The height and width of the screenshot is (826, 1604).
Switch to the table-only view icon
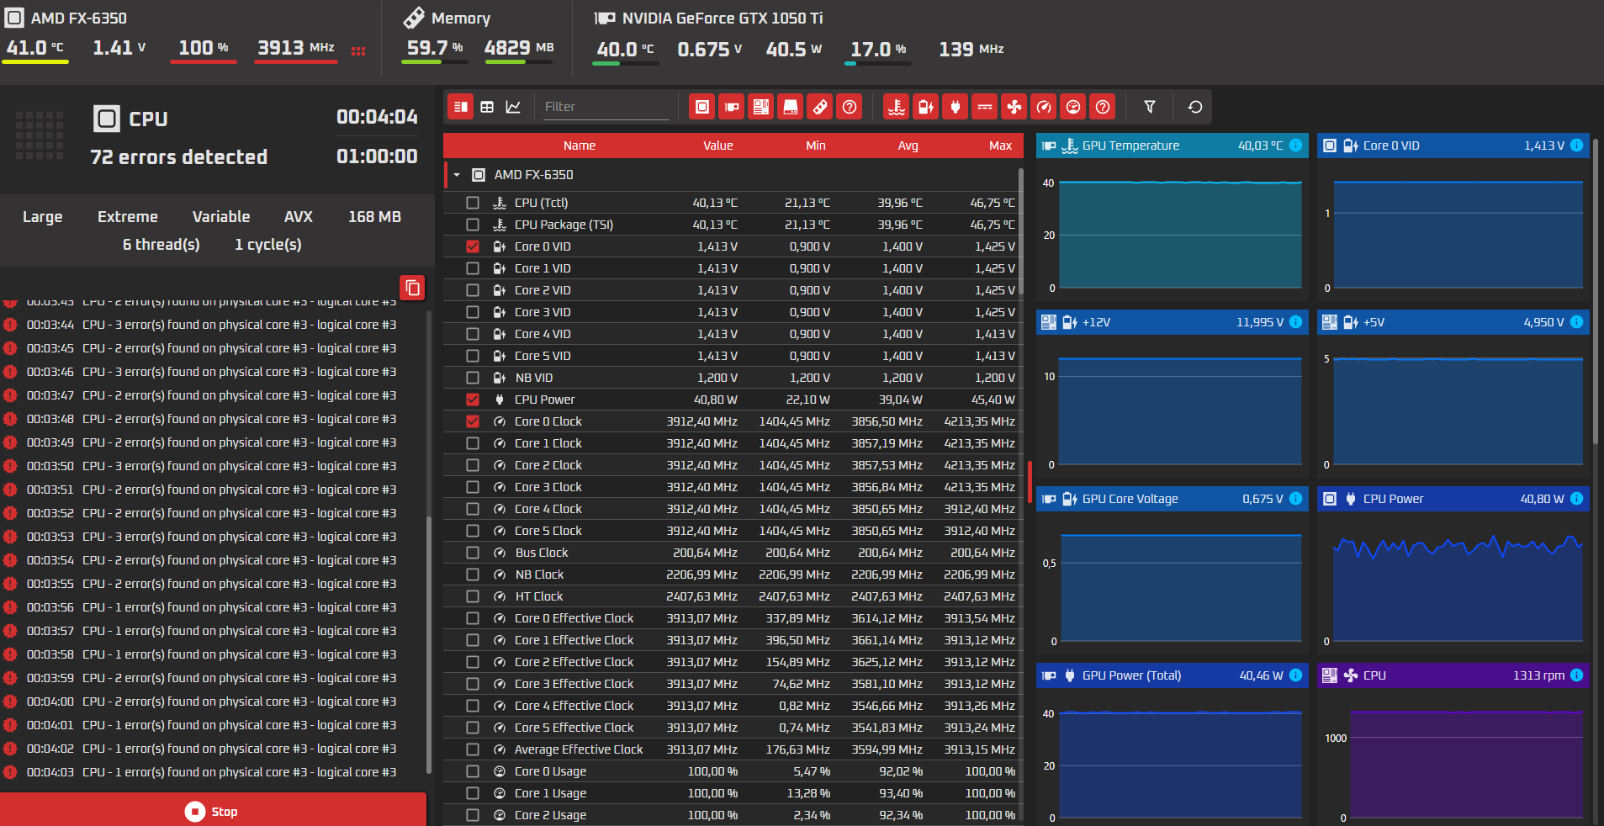[x=487, y=107]
